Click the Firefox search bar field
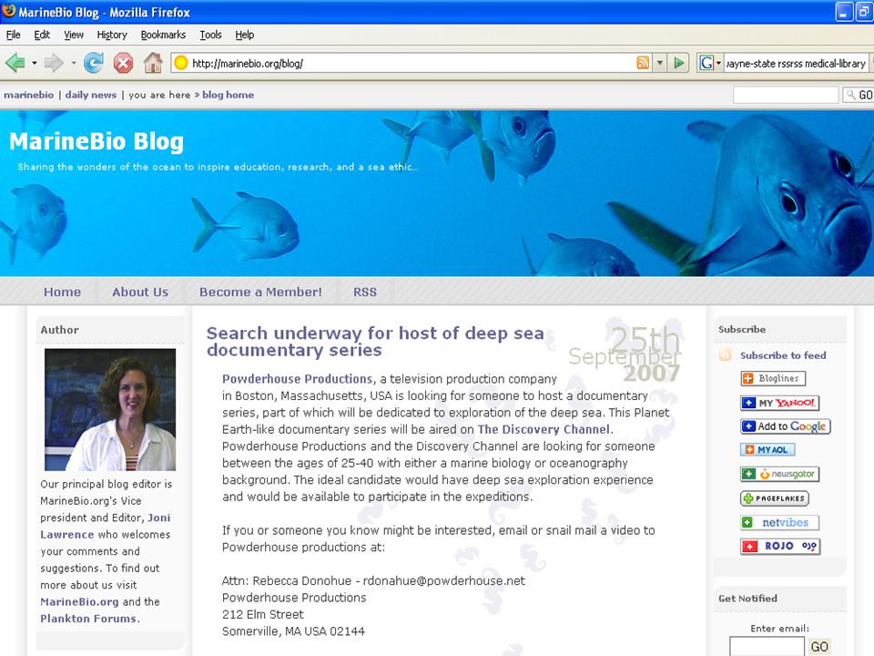Image resolution: width=874 pixels, height=656 pixels. click(796, 63)
